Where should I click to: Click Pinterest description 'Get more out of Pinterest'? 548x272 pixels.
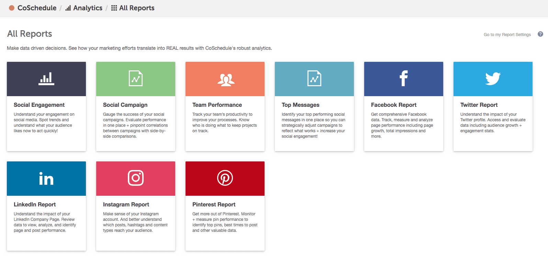[225, 222]
